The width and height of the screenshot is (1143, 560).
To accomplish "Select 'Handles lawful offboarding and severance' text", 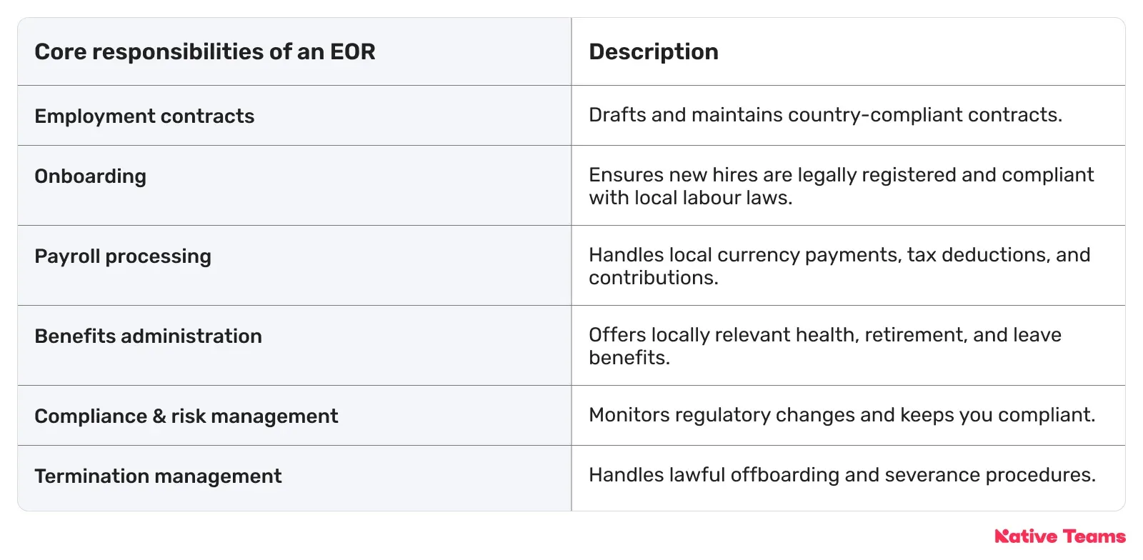I will coord(842,475).
